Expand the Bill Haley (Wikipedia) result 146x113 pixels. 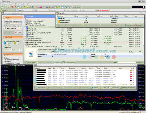tap(25, 23)
